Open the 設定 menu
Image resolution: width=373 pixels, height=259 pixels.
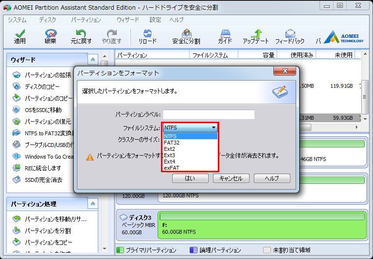point(155,20)
